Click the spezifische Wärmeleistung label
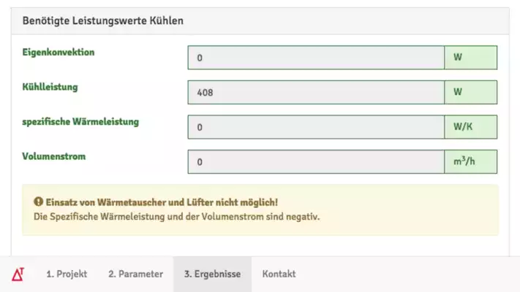 [80, 122]
